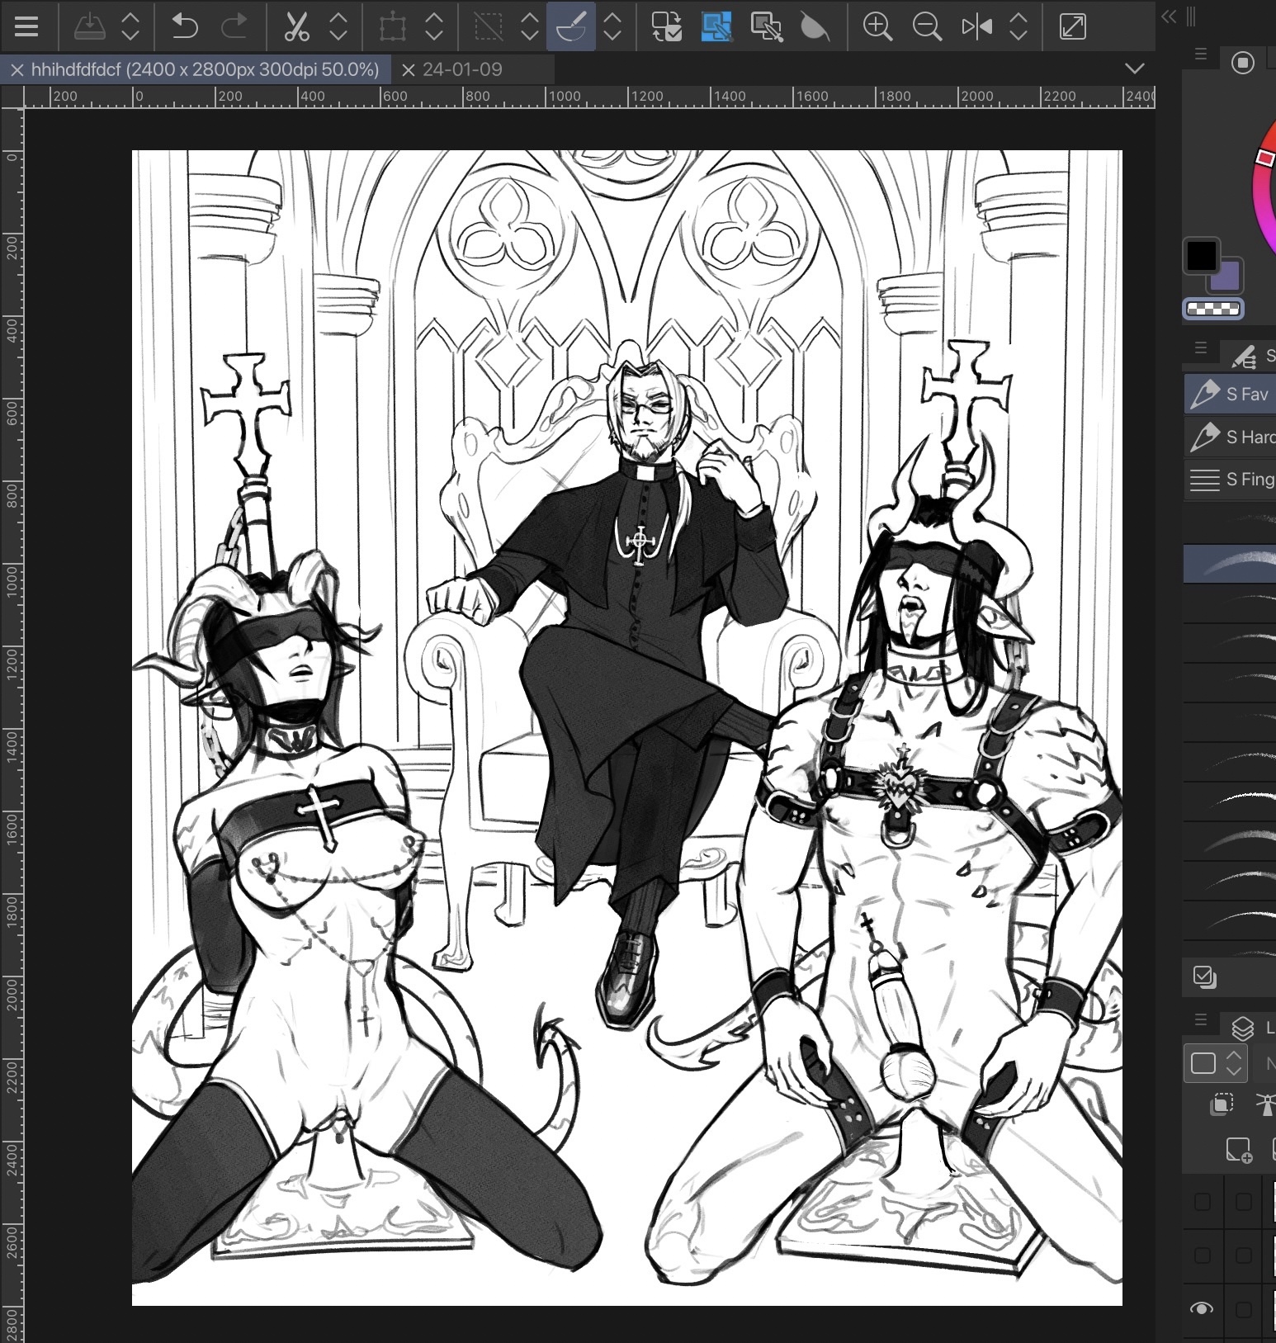Select the Cut scissors icon
1276x1343 pixels.
pos(295,26)
